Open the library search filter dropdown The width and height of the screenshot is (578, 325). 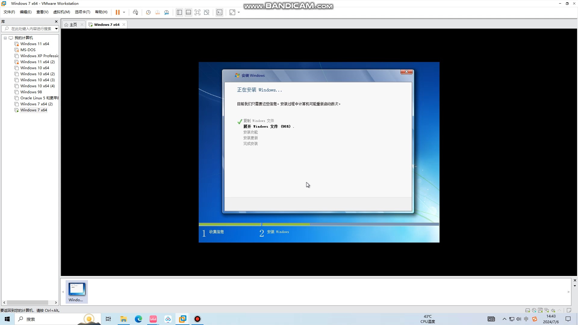(x=56, y=29)
